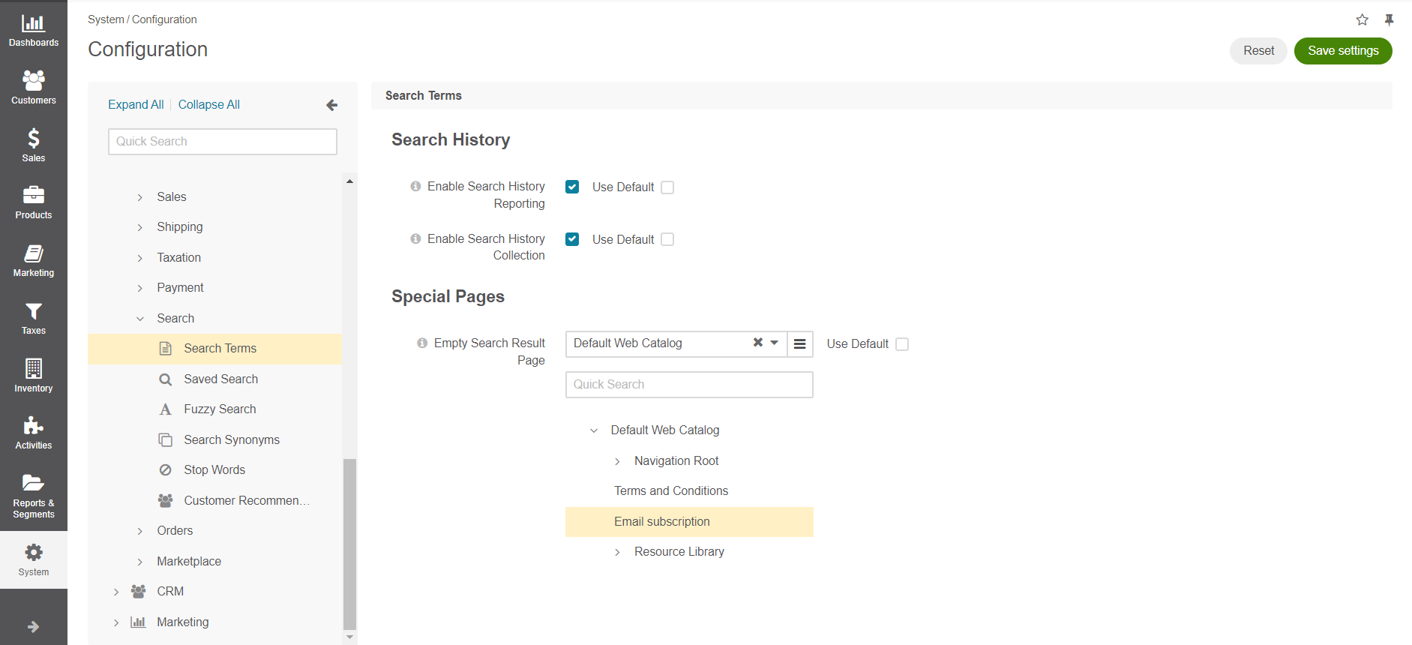Pin the page with the pushpin icon
The height and width of the screenshot is (645, 1412).
pyautogui.click(x=1389, y=20)
